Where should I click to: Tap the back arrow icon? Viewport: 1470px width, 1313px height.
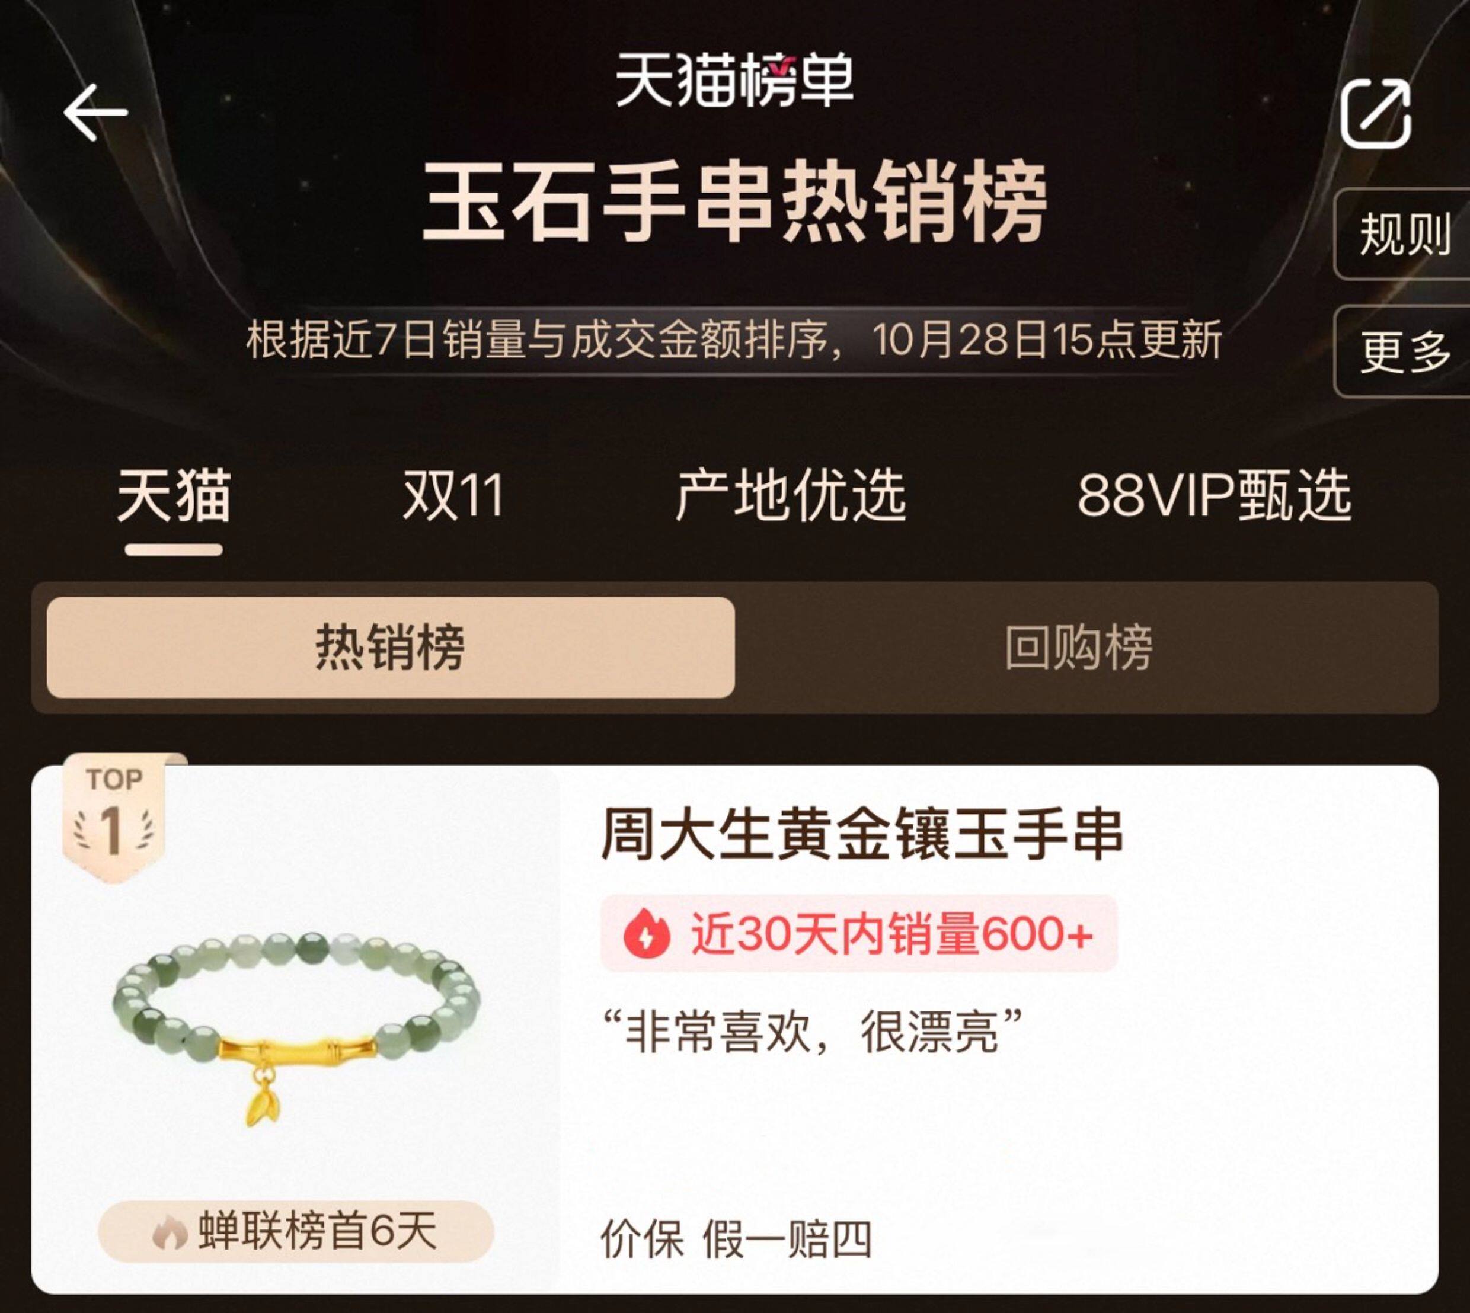[x=95, y=113]
